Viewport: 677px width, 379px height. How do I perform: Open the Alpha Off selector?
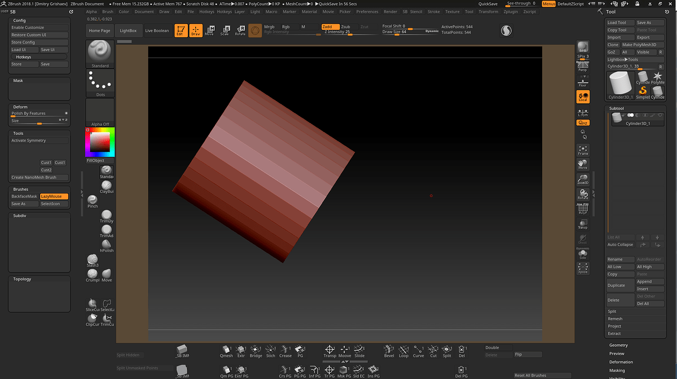[x=100, y=113]
